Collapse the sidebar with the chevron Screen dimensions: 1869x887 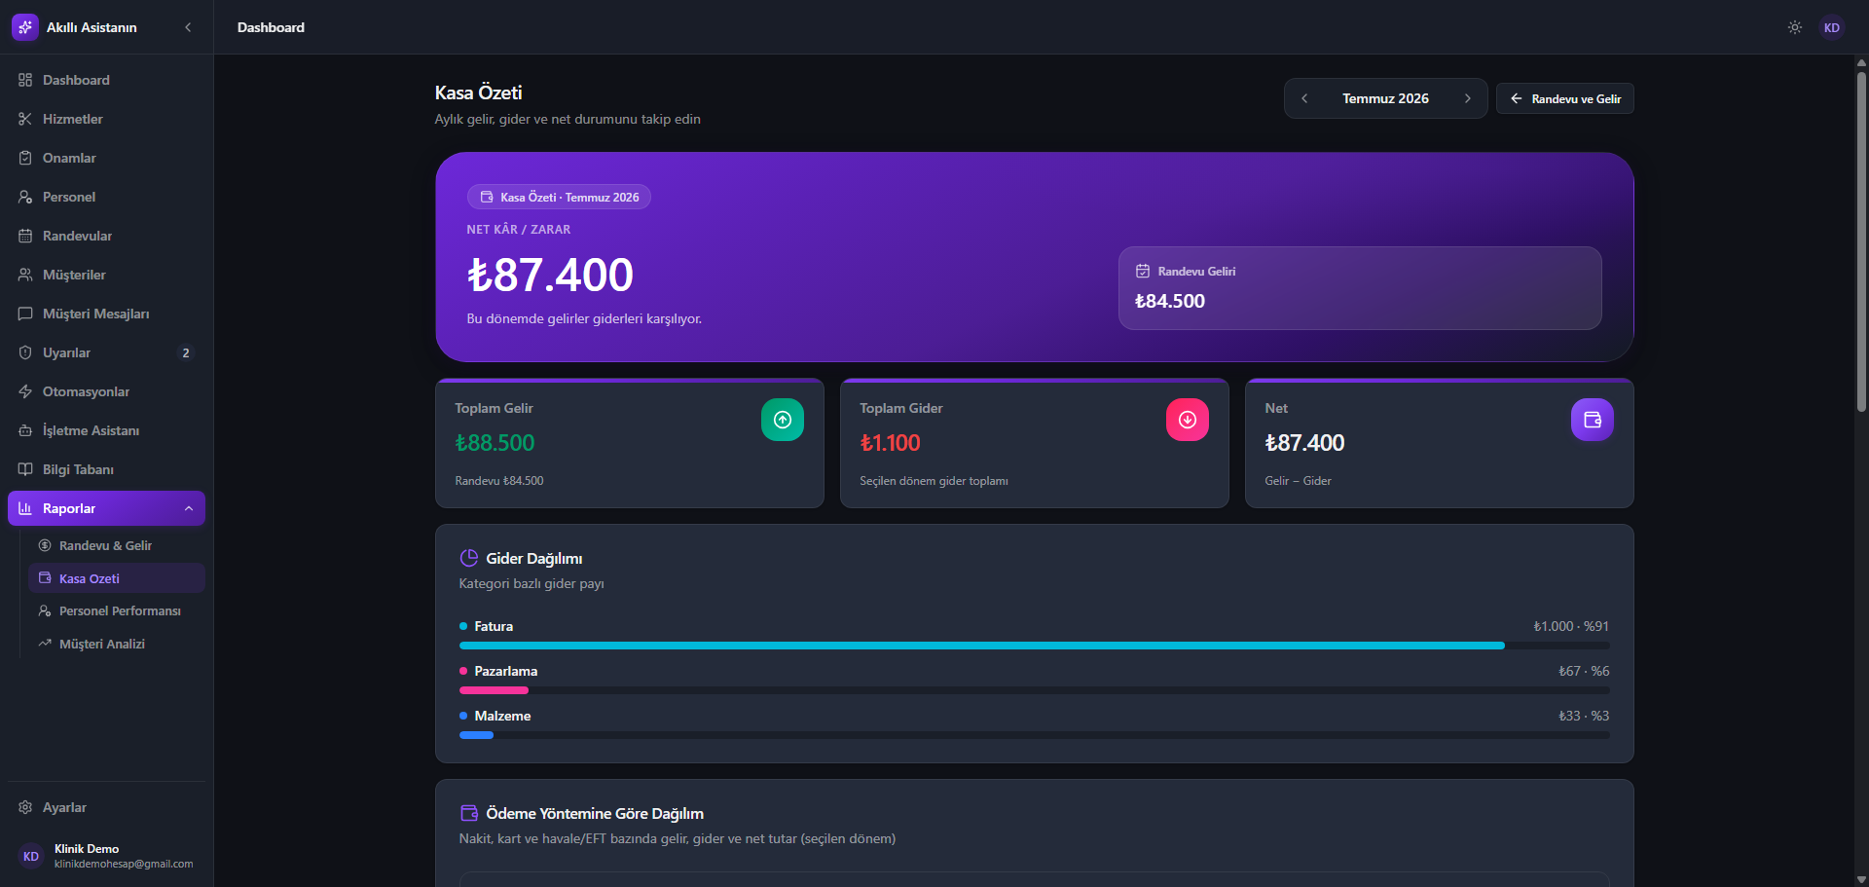click(x=188, y=27)
